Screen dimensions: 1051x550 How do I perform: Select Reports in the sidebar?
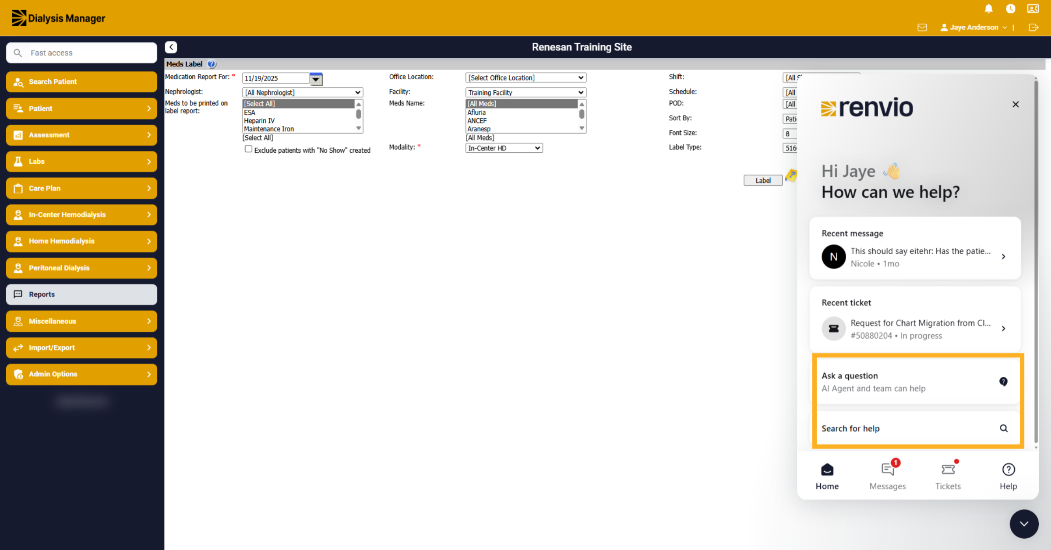(x=81, y=294)
